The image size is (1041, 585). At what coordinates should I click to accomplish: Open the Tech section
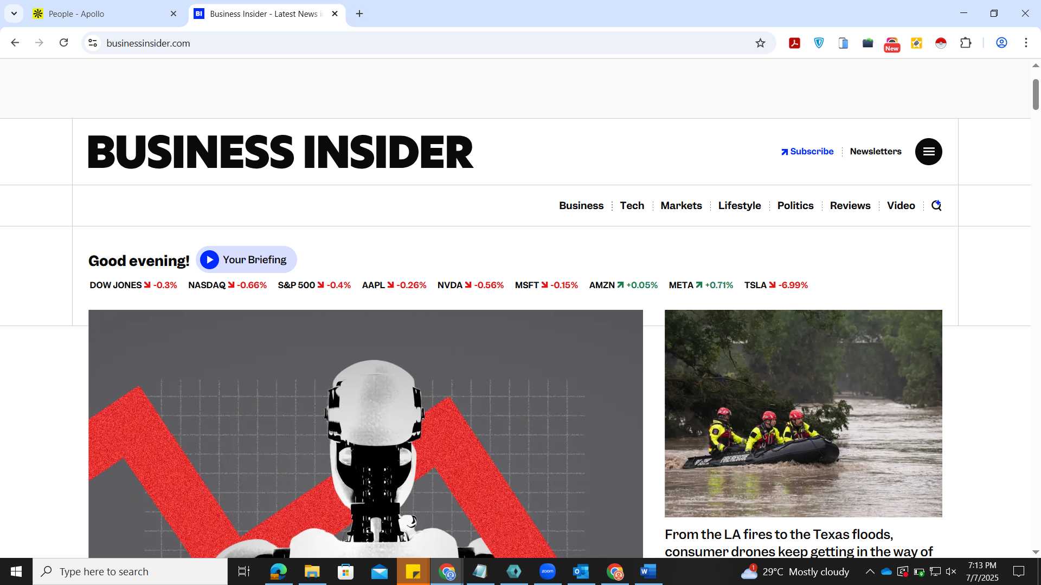click(632, 206)
